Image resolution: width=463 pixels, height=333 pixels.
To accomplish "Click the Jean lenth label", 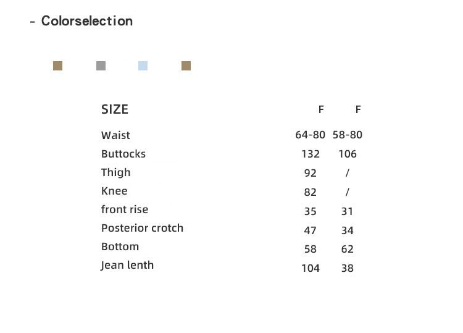I will [x=127, y=265].
